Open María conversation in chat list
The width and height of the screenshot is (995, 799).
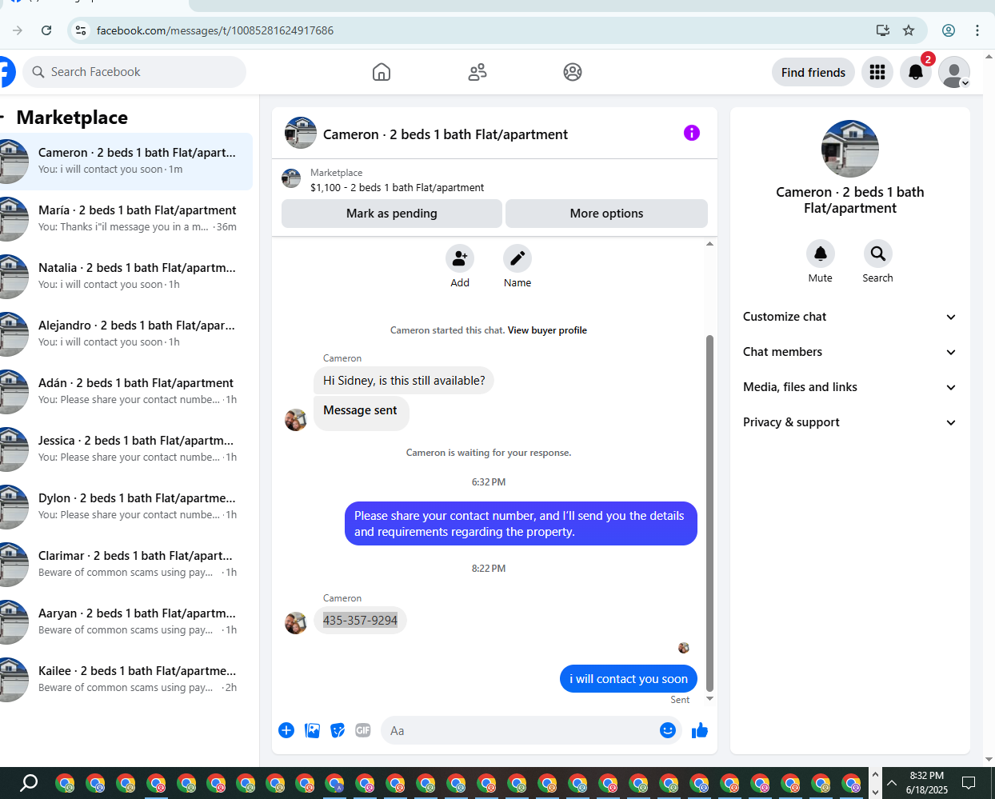(126, 218)
